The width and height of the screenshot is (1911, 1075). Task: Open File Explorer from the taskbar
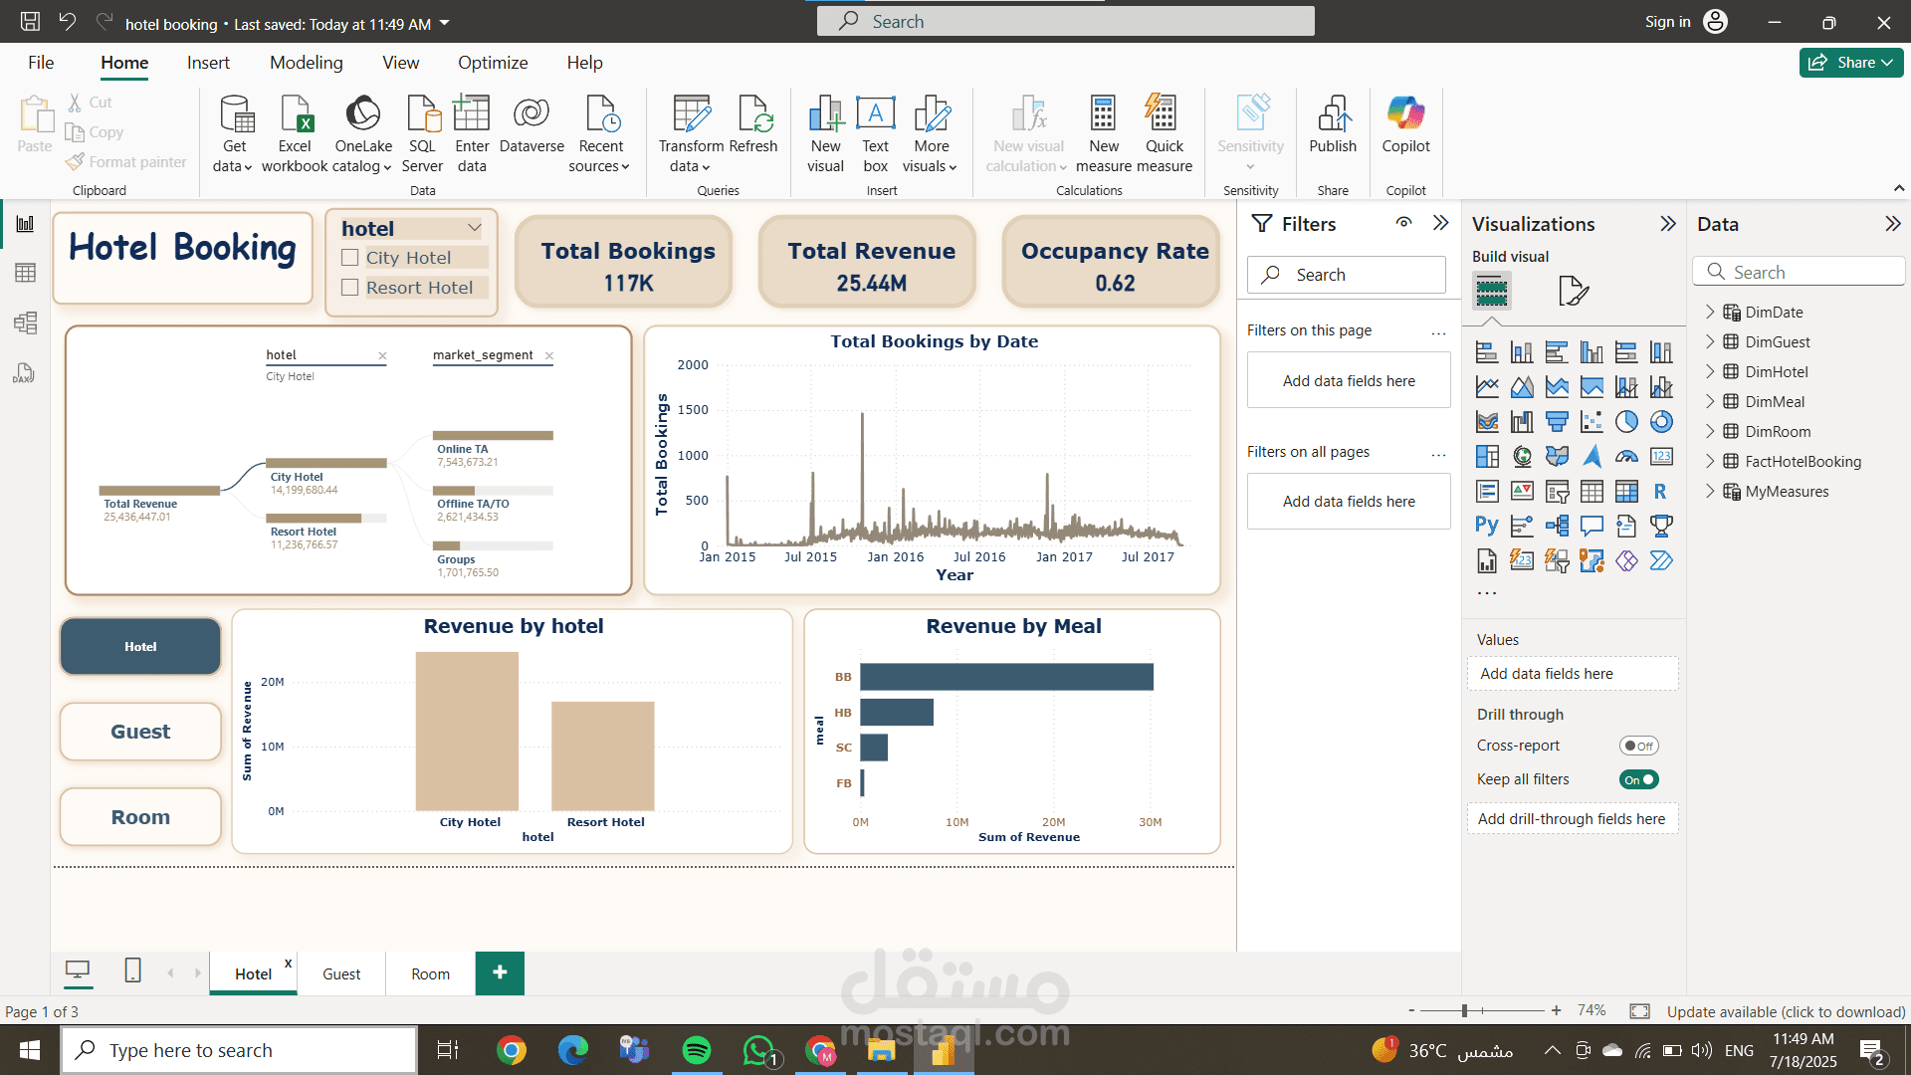point(881,1050)
